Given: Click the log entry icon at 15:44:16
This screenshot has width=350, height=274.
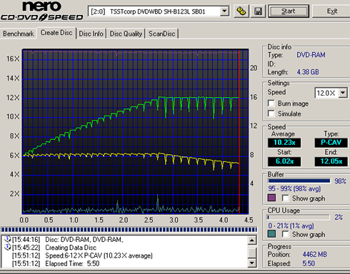Looking at the screenshot, I should coord(7,238).
